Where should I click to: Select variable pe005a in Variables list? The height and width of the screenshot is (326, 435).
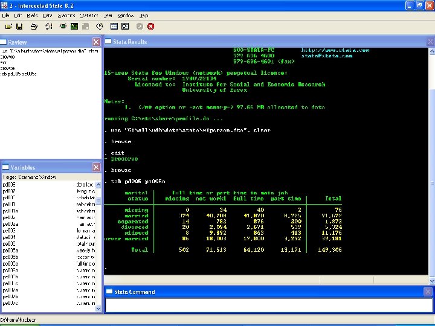point(10,251)
